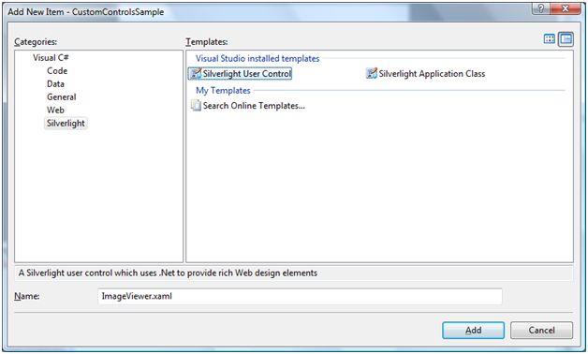Click the Search Online Templates... text

click(x=254, y=106)
